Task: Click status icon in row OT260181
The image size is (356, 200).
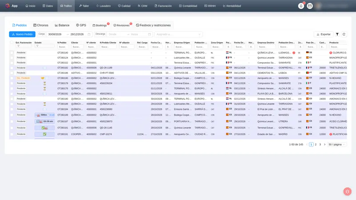Action: [44, 128]
